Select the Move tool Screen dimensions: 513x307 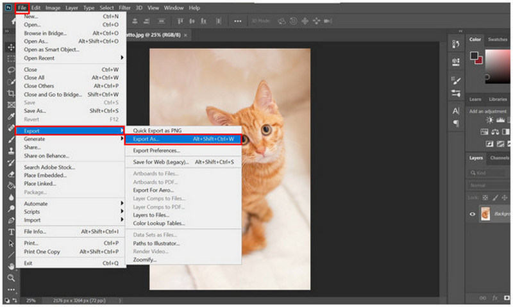pyautogui.click(x=11, y=47)
